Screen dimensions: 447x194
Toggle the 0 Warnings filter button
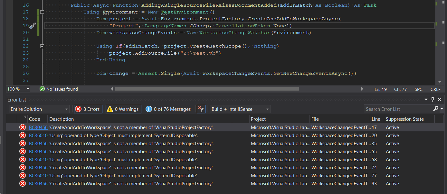click(123, 109)
